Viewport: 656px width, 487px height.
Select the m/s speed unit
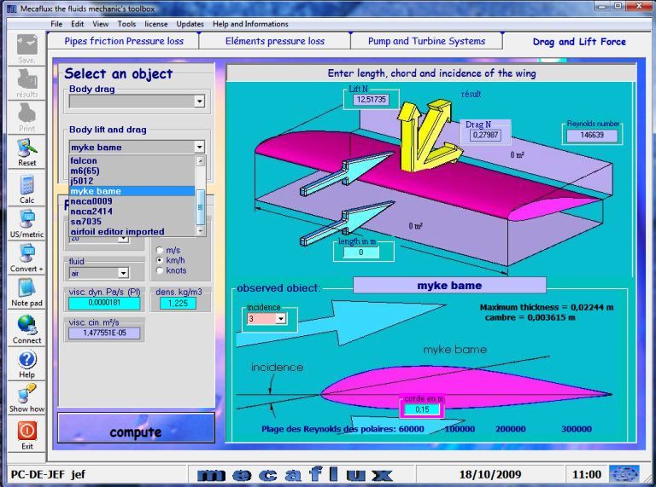point(159,250)
